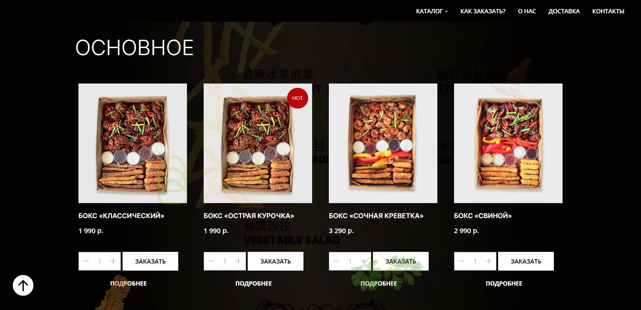Open Подробнее for Бокс «Острая курочка»
Image resolution: width=641 pixels, height=310 pixels.
coord(253,283)
